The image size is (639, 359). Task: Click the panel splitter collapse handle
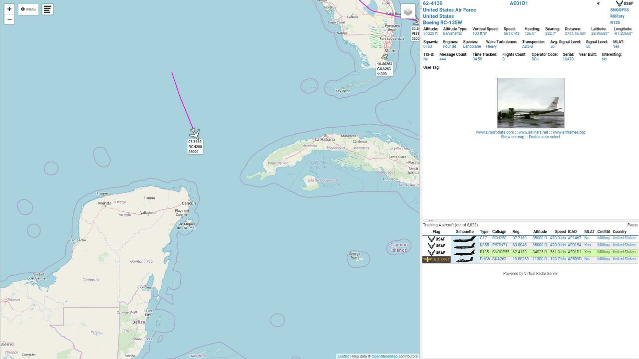pos(430,220)
